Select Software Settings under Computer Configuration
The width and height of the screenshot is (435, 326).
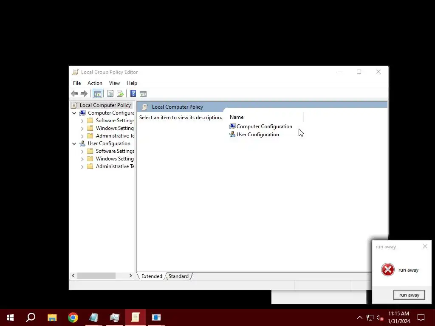115,121
